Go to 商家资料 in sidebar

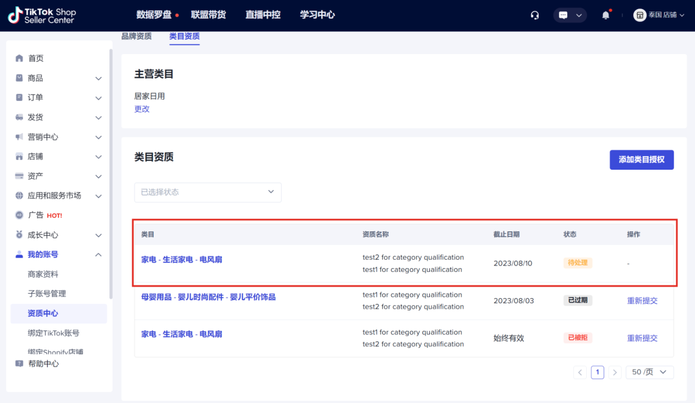(43, 274)
